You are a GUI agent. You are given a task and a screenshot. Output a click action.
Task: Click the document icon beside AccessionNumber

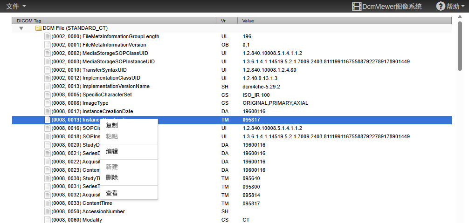coord(47,211)
